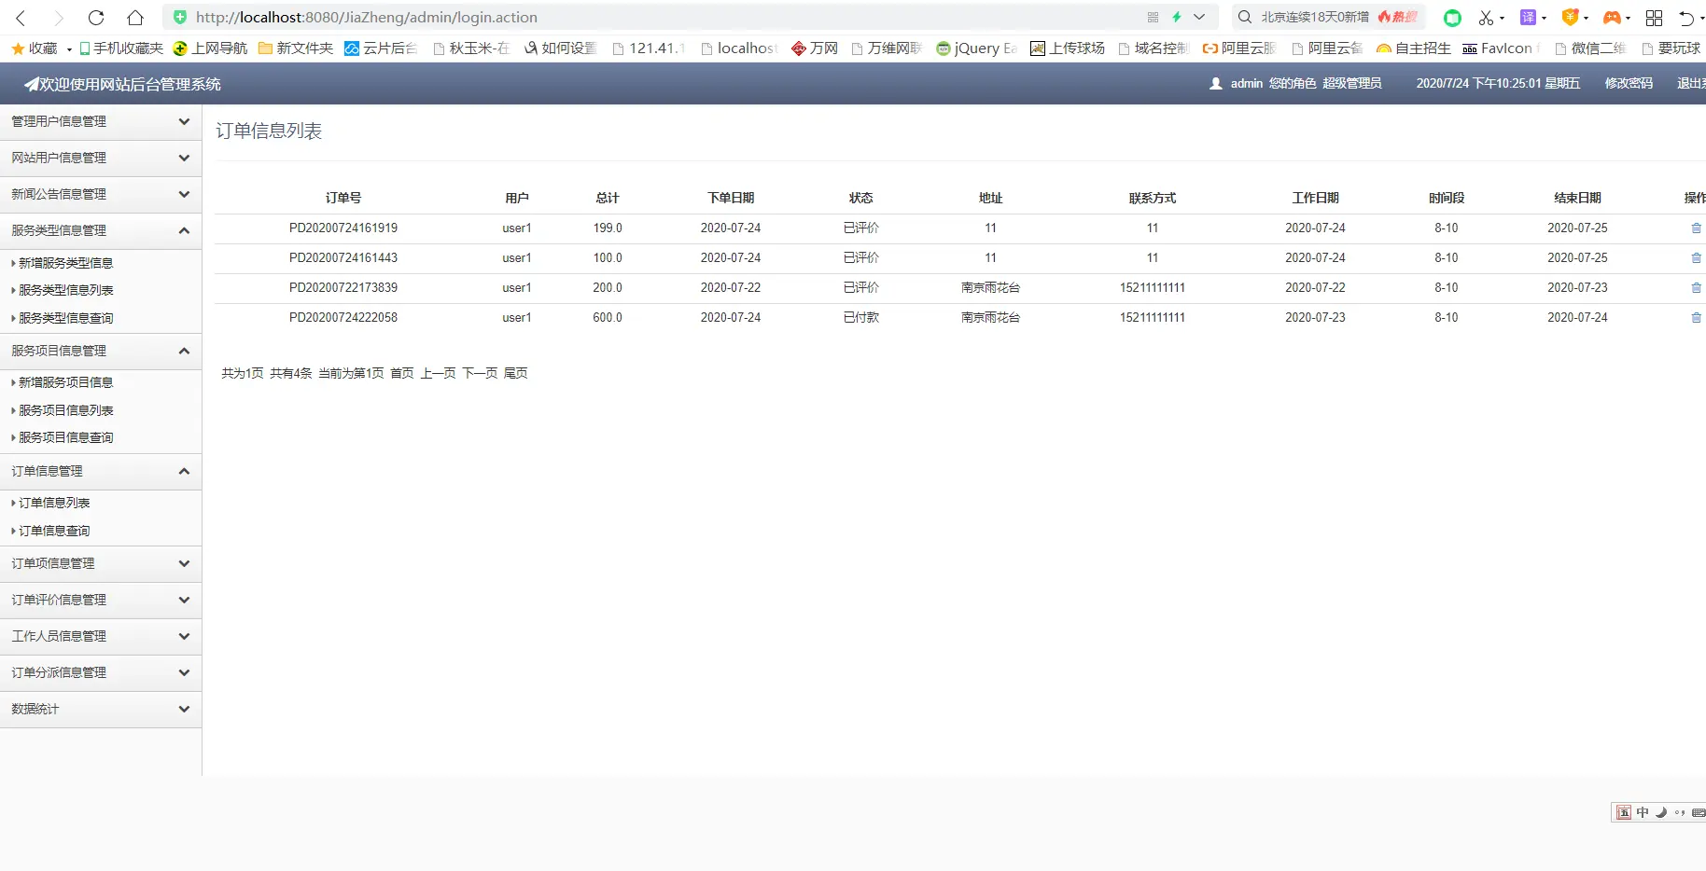Go to the browser home icon
Image resolution: width=1706 pixels, height=871 pixels.
pos(135,18)
